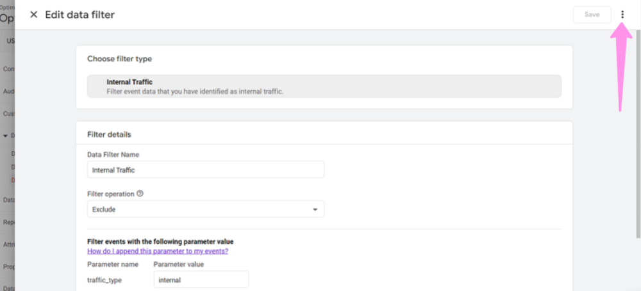Viewport: 641px width, 291px height.
Task: Open the append parameter help link
Action: pos(158,251)
